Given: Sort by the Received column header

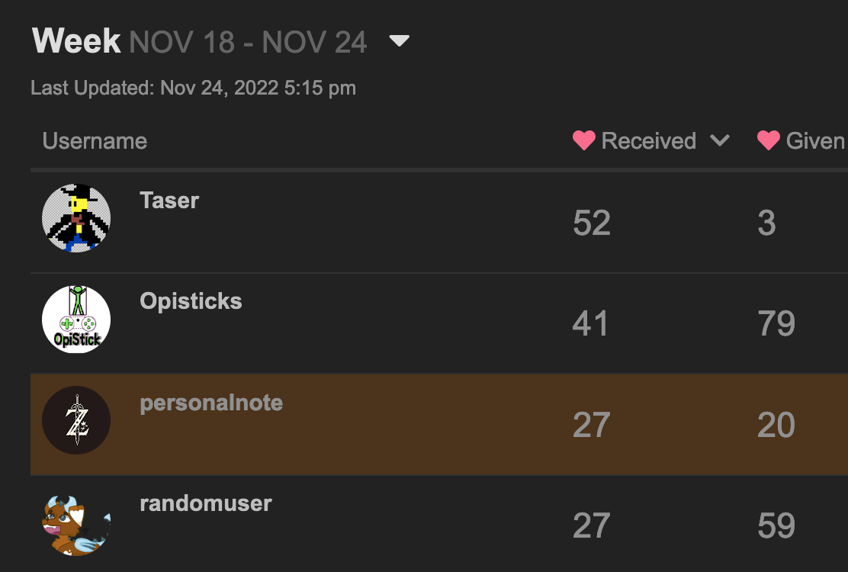Looking at the screenshot, I should (648, 141).
